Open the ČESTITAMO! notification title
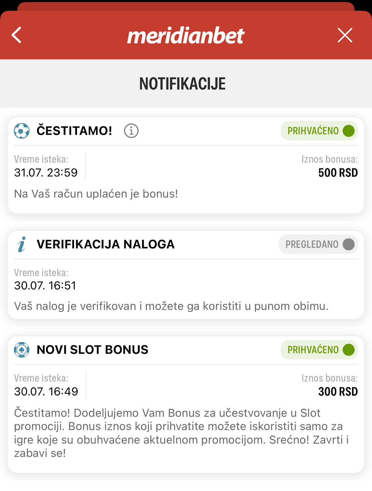 [74, 131]
